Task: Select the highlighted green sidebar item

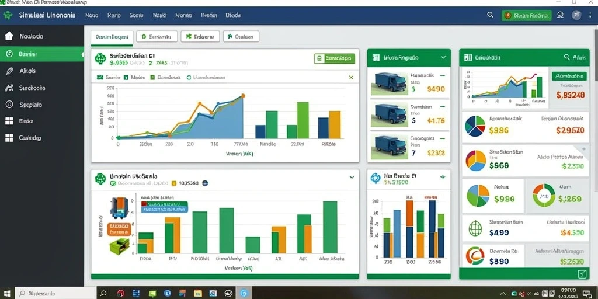Action: tap(42, 54)
